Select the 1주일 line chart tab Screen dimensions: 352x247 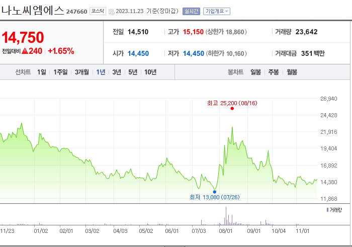click(x=60, y=72)
